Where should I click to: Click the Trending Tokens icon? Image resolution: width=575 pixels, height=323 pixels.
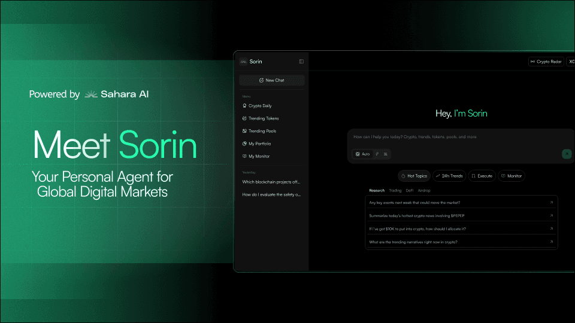tap(244, 118)
